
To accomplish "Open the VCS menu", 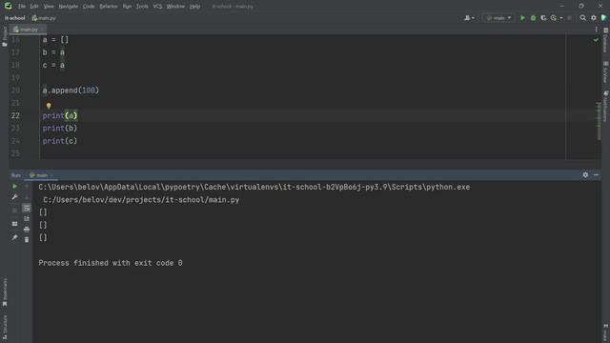I will [157, 7].
